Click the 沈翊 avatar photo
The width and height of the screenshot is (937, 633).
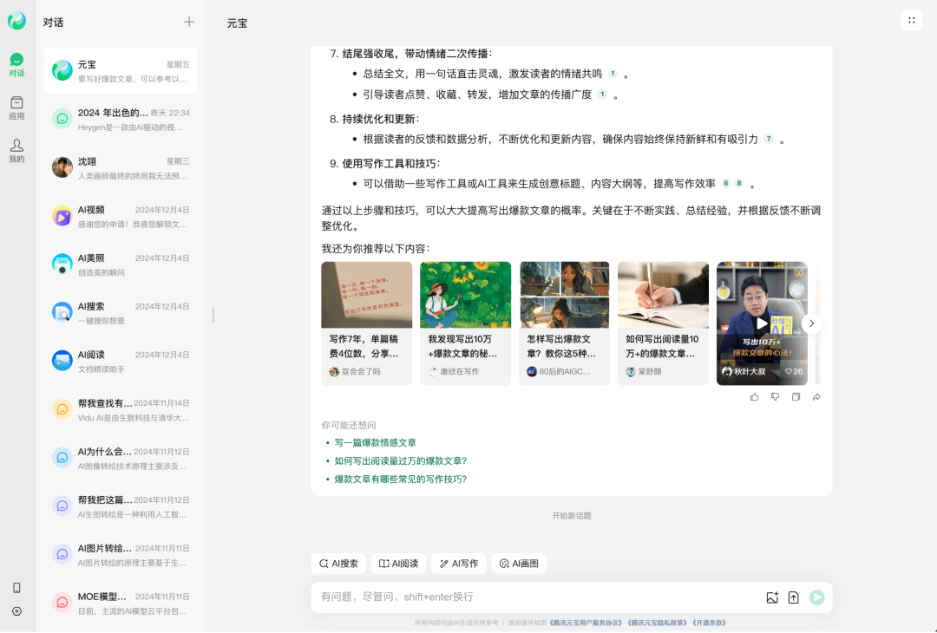(62, 167)
